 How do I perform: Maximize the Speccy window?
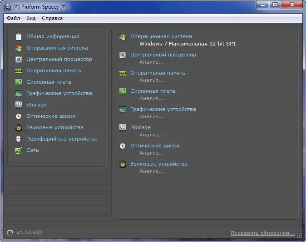[x=275, y=5]
